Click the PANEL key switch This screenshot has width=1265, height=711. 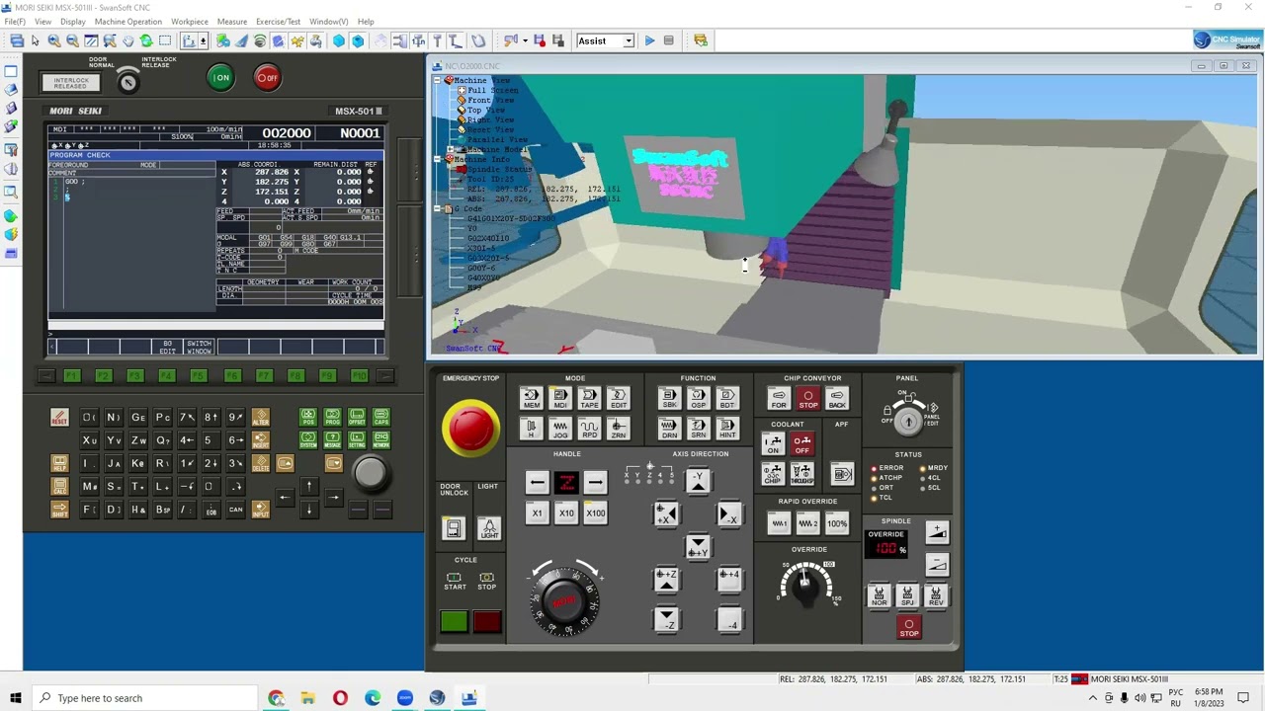(908, 420)
